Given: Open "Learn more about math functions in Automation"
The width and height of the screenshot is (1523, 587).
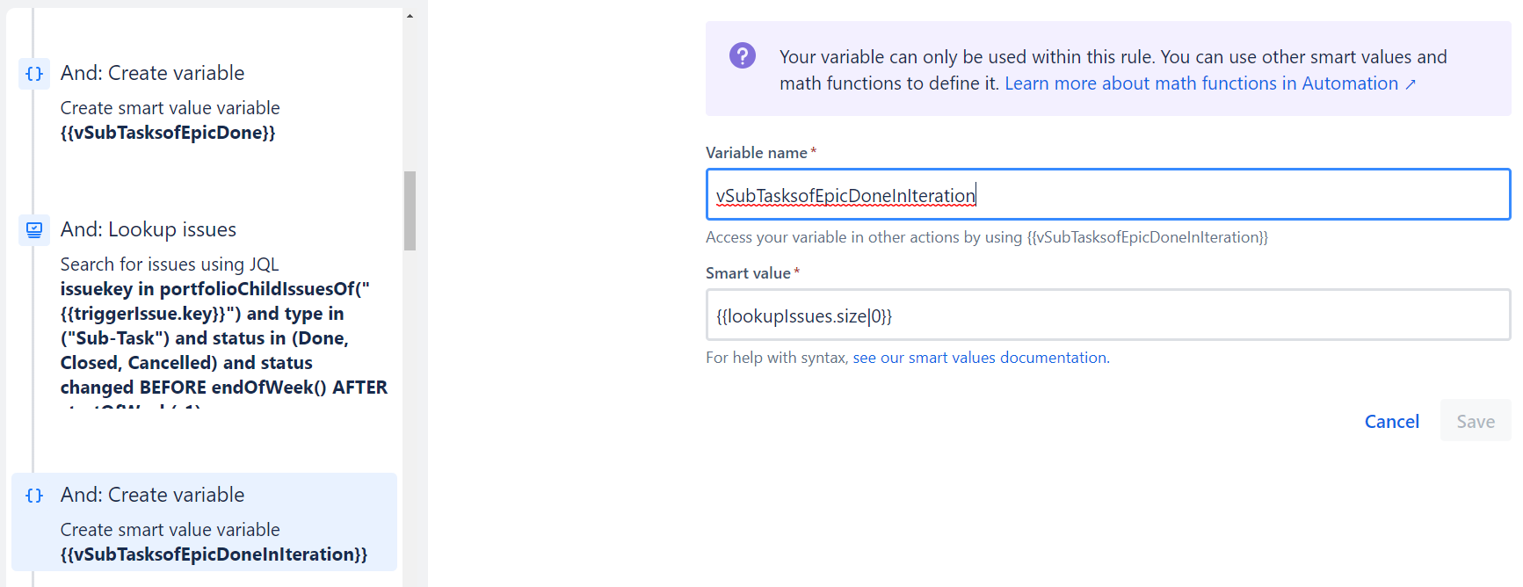Looking at the screenshot, I should pos(1201,83).
